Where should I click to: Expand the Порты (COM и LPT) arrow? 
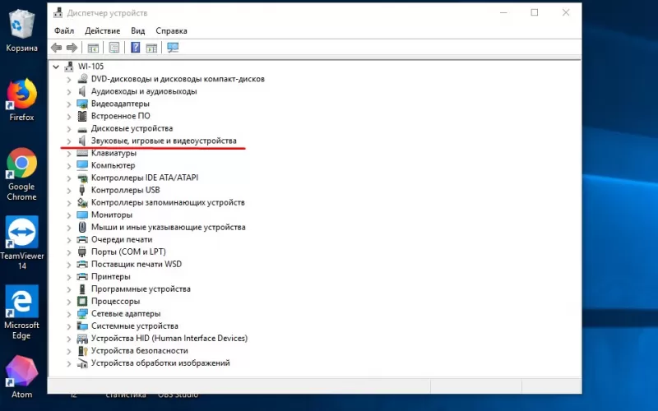point(69,252)
